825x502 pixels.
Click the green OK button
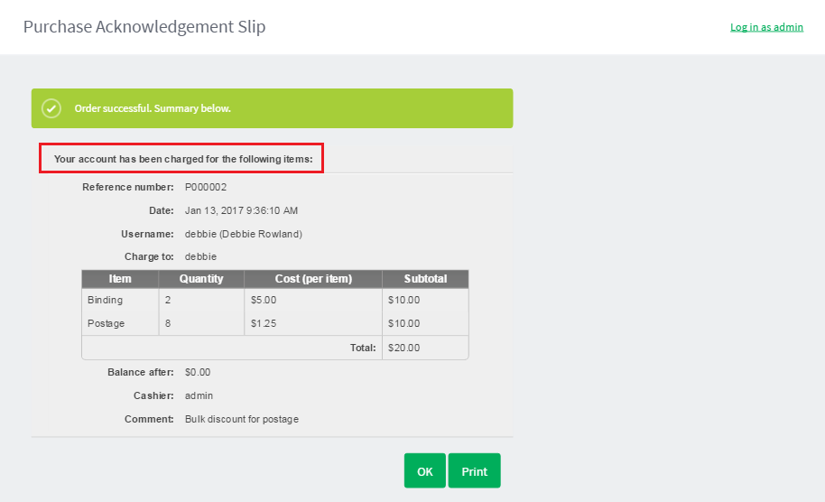pyautogui.click(x=424, y=470)
